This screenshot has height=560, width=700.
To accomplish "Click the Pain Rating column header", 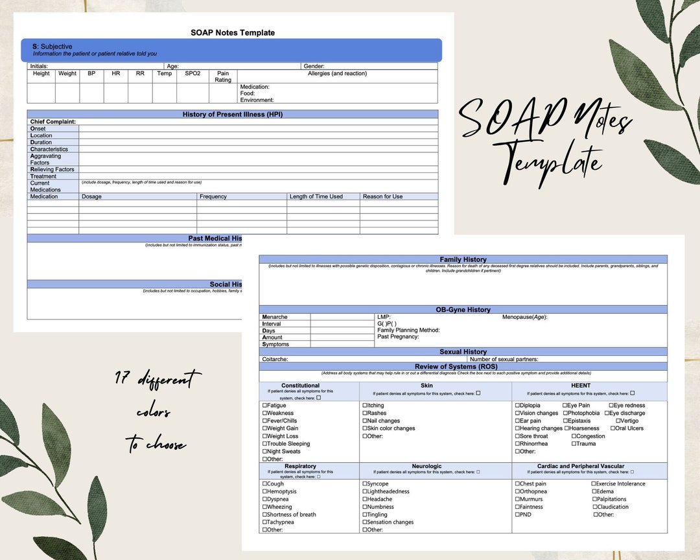I will [223, 76].
